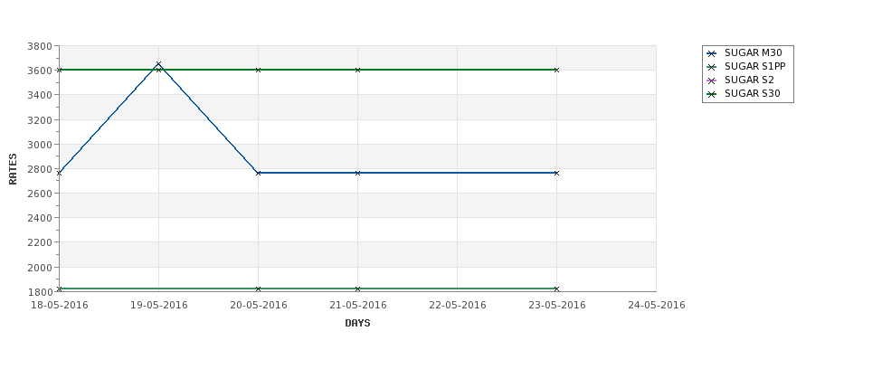The image size is (882, 388).
Task: Click the 2000 y-axis tick label
Action: pos(39,268)
